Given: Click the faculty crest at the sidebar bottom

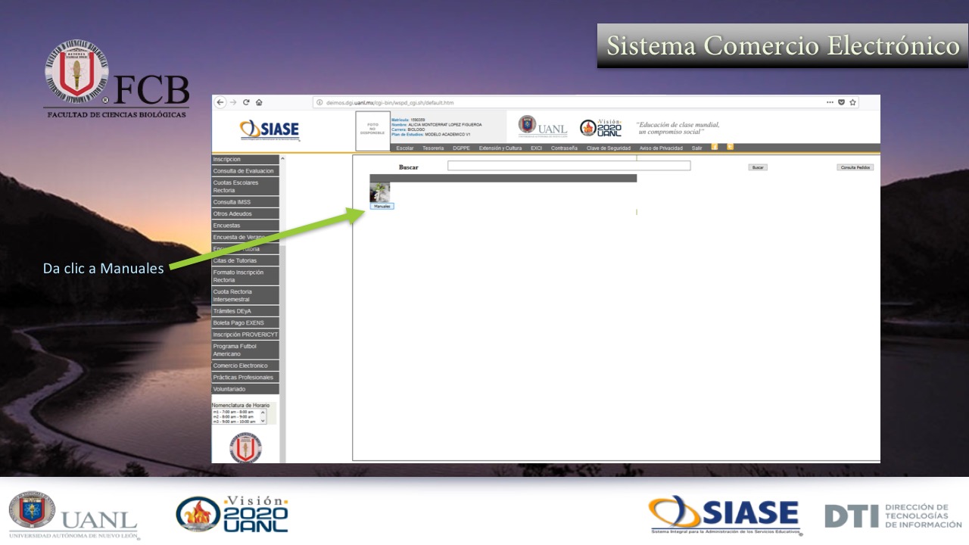Looking at the screenshot, I should pos(245,447).
